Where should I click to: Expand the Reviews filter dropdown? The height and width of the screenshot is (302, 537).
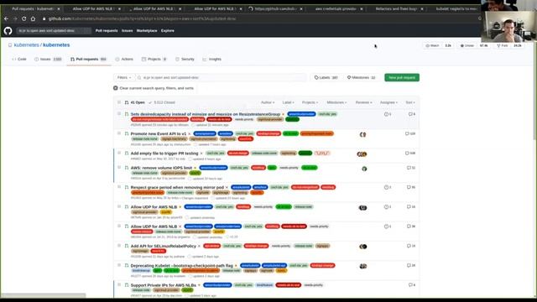363,102
